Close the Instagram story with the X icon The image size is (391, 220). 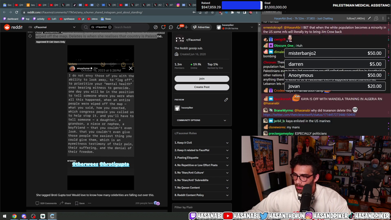pos(131,68)
